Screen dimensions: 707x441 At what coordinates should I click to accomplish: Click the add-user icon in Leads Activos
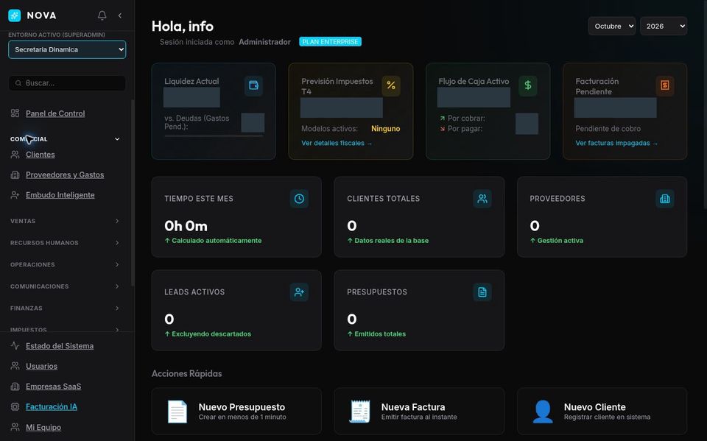tap(300, 292)
